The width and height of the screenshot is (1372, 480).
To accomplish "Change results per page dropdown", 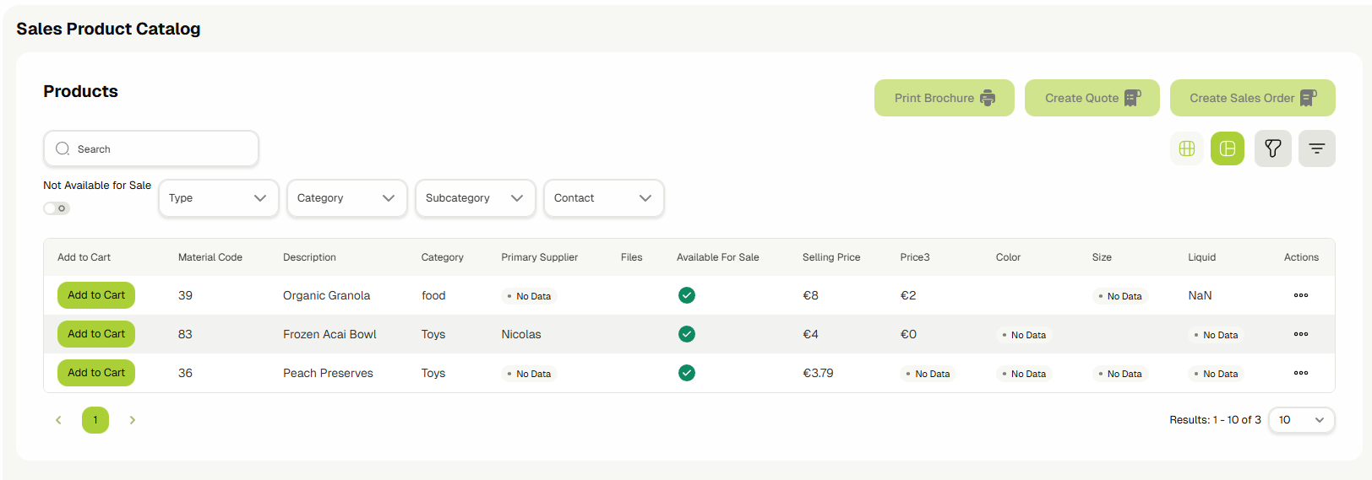I will click(1301, 420).
